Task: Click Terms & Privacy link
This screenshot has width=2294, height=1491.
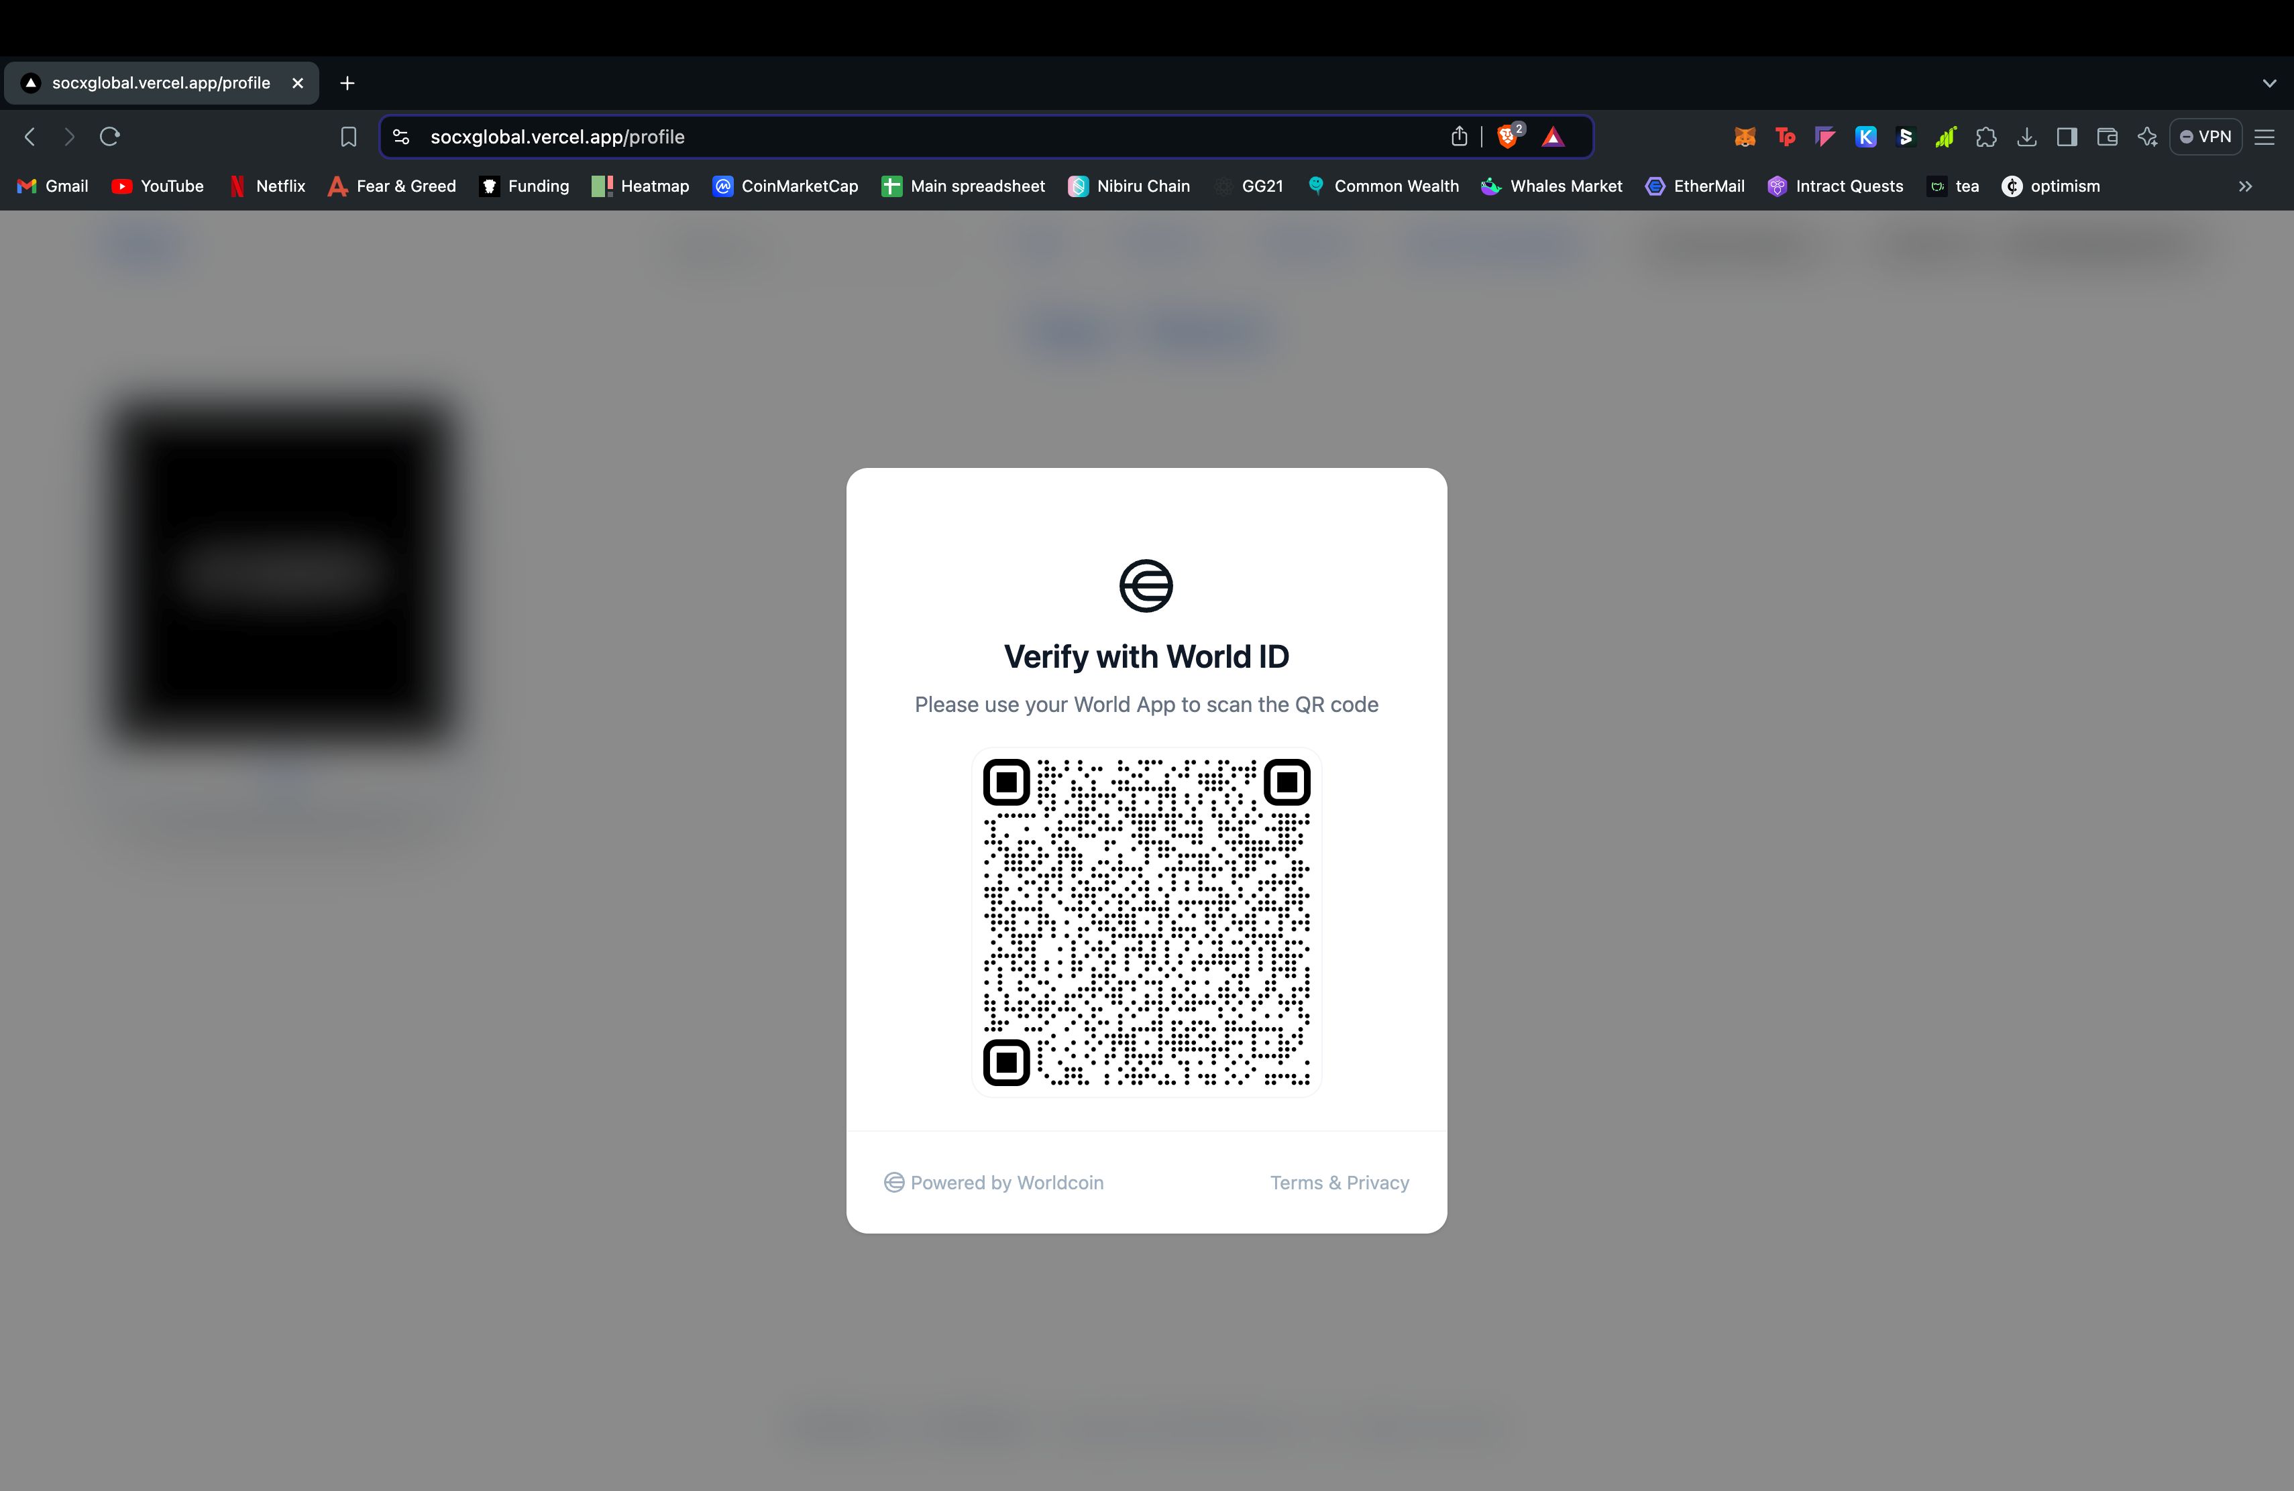Action: pos(1340,1182)
